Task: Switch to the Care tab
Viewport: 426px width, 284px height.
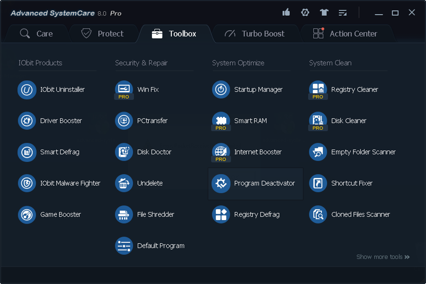Action: coord(36,34)
